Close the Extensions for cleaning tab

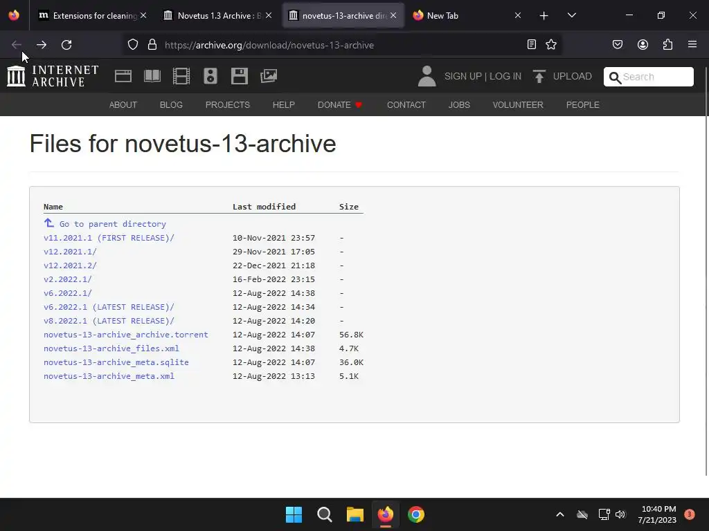coord(143,15)
